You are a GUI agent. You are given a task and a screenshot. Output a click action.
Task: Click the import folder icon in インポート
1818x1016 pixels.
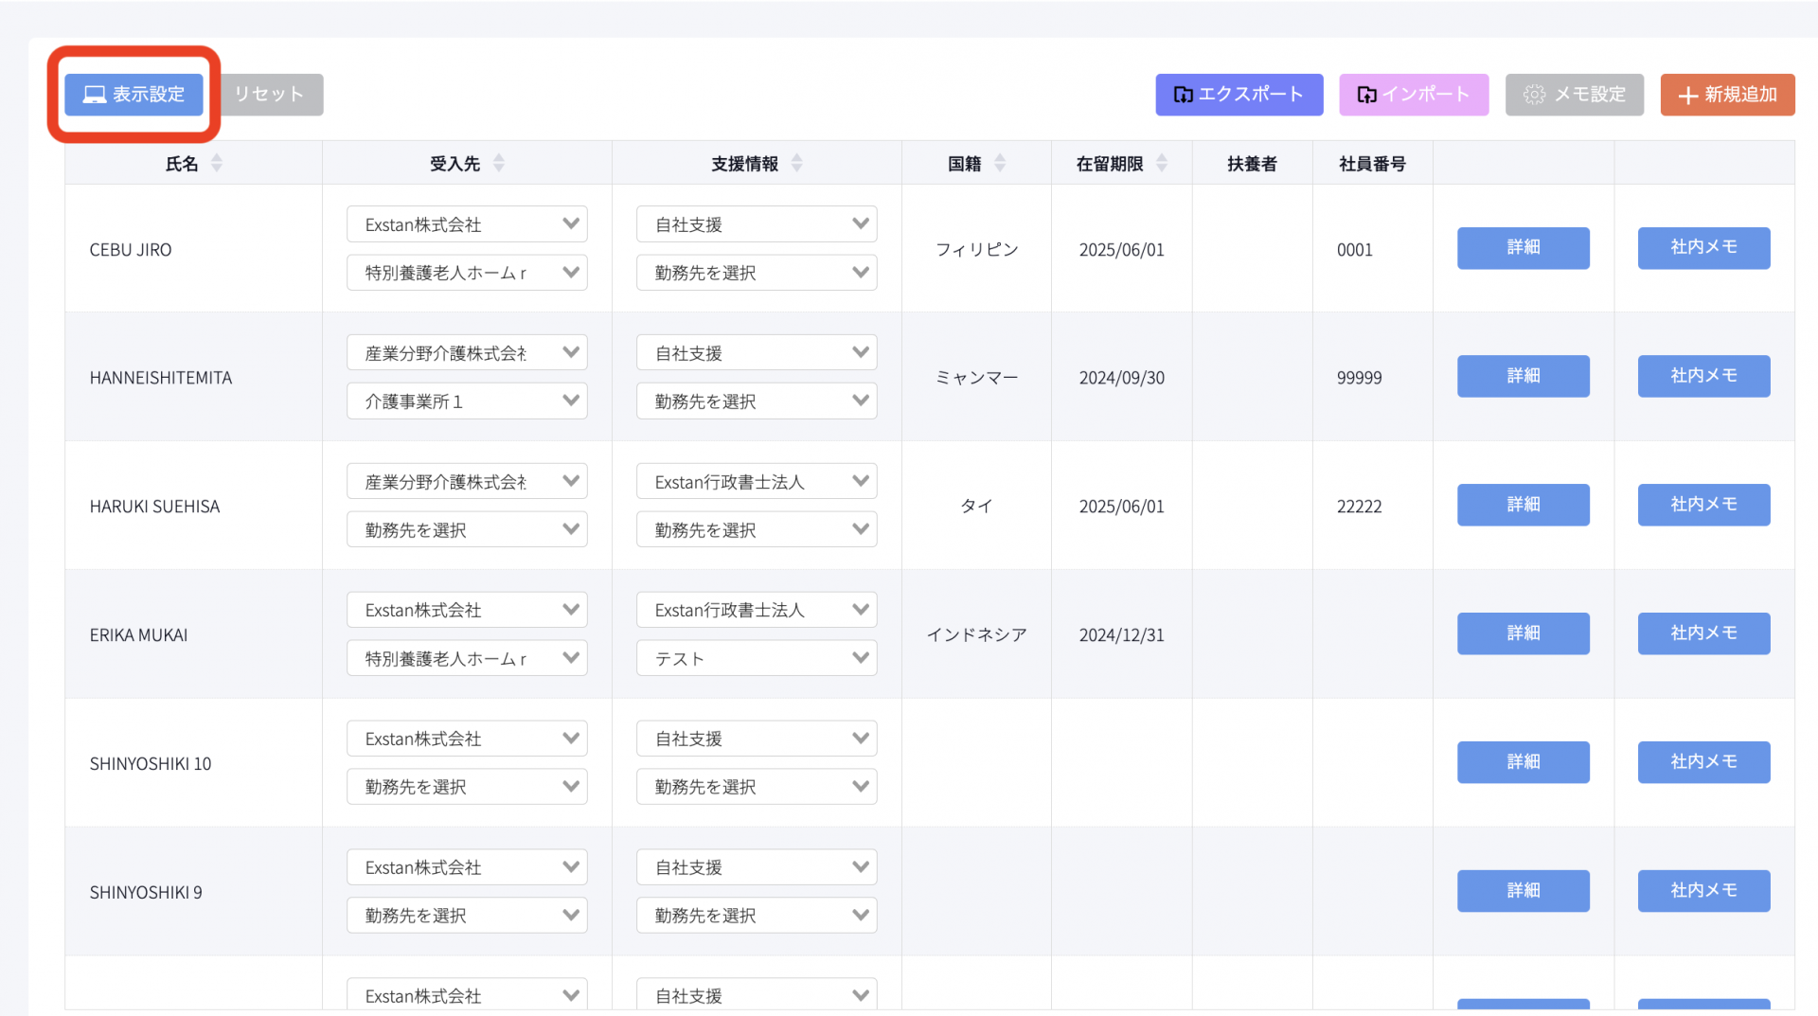(1366, 95)
